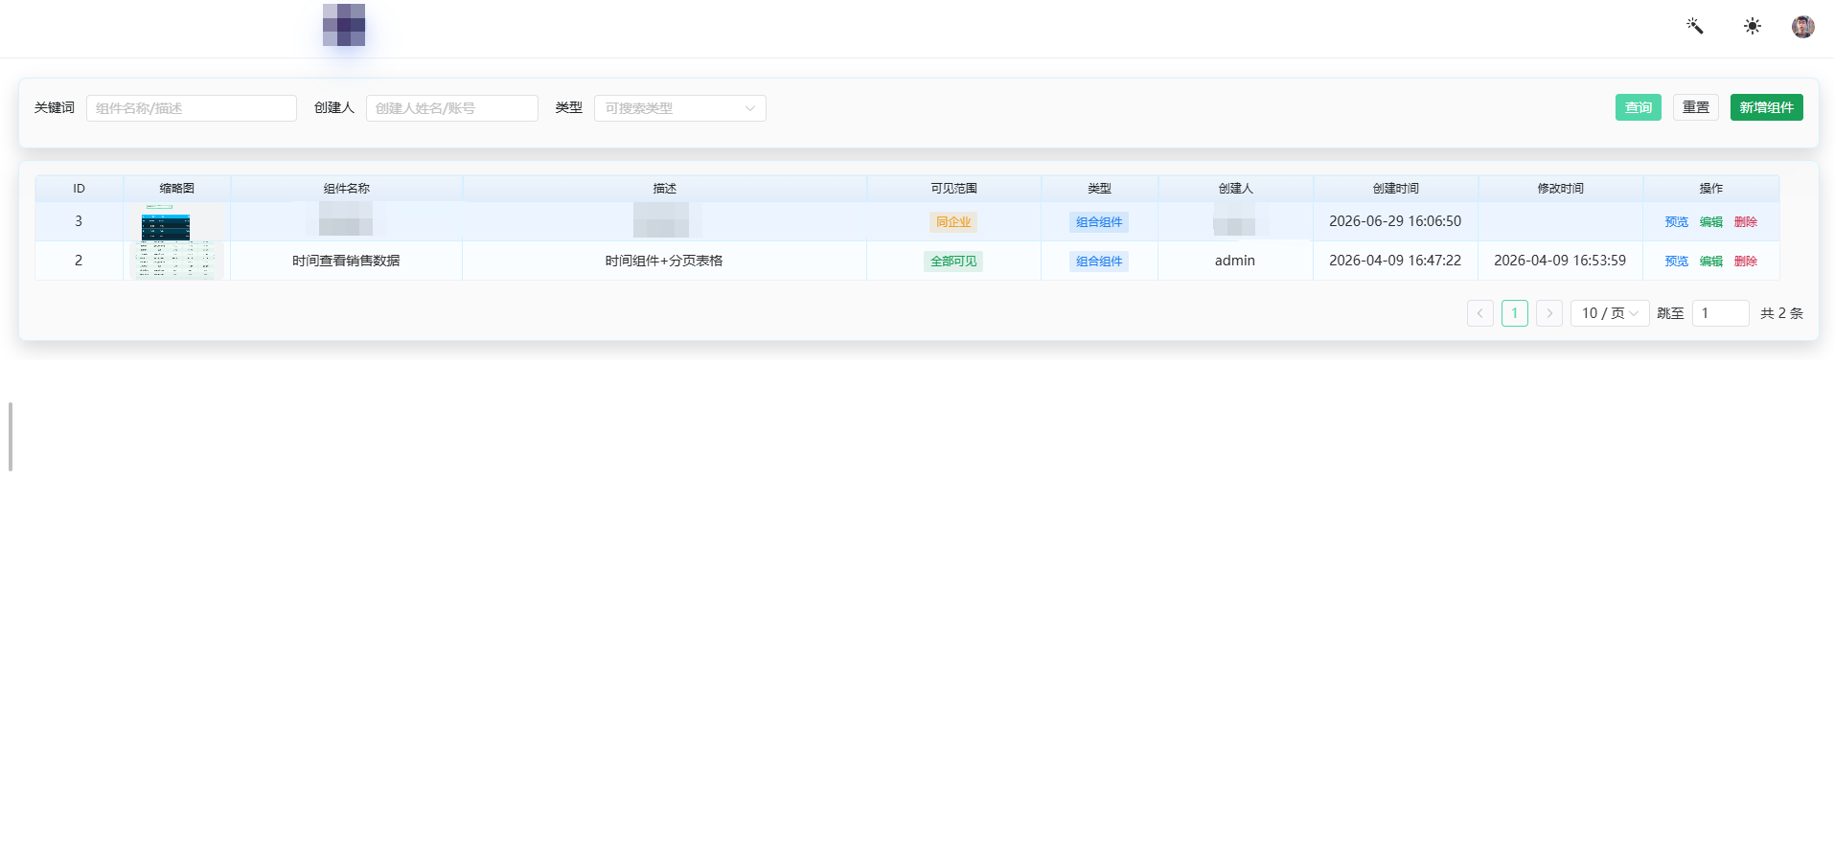Click 编辑 for component ID 2
The width and height of the screenshot is (1834, 866).
1710,262
